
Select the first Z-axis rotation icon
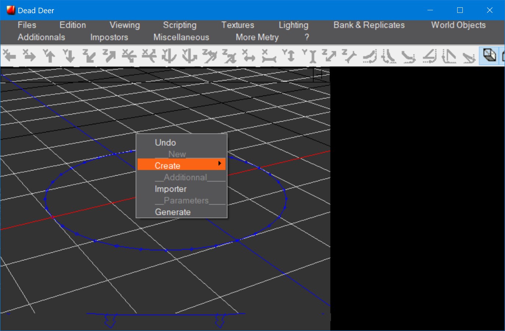click(209, 56)
